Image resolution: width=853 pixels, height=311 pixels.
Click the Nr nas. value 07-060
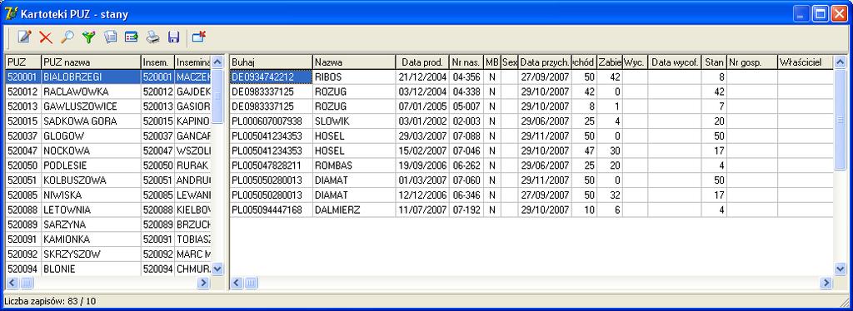pos(466,180)
